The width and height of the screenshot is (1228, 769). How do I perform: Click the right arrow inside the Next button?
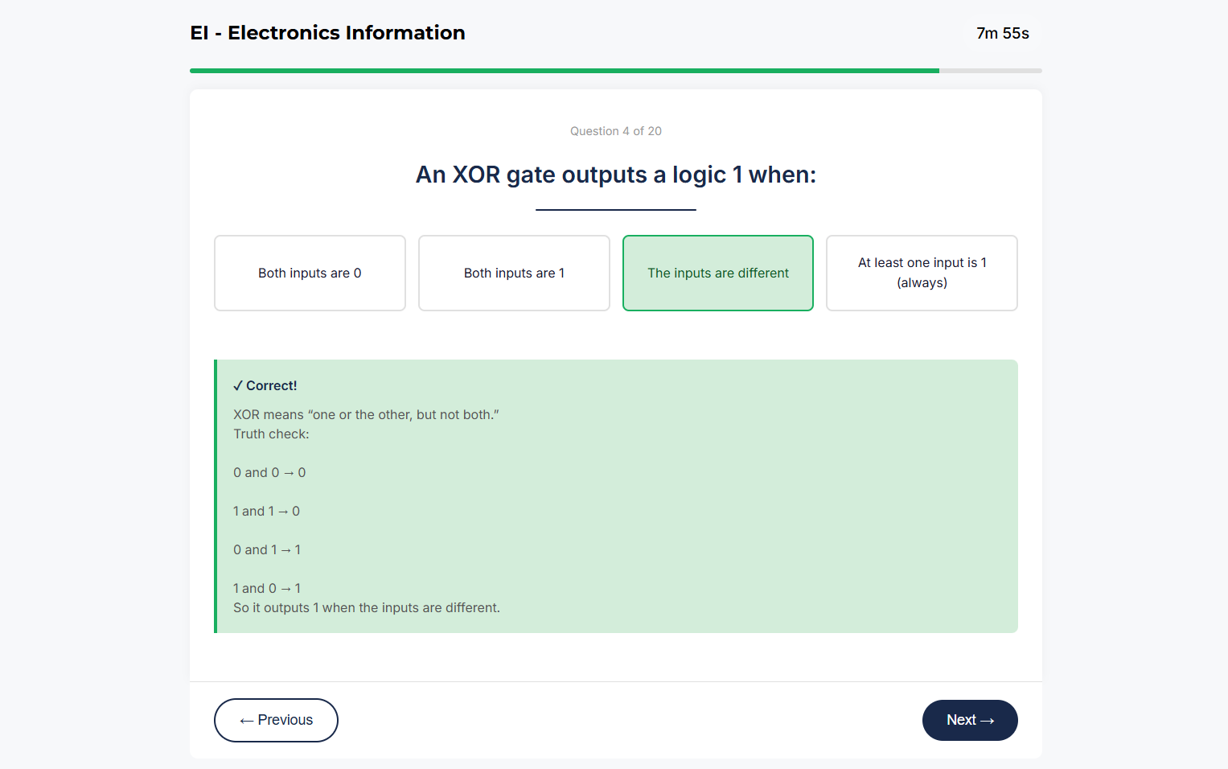pos(990,720)
